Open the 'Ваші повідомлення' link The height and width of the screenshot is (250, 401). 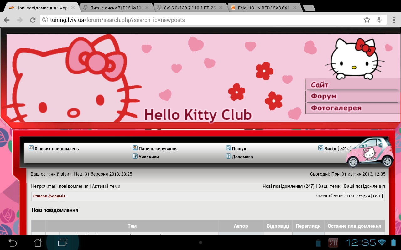pyautogui.click(x=364, y=186)
